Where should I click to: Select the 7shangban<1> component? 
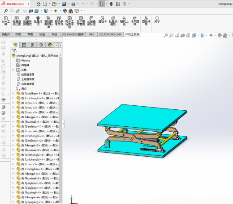coord(38,169)
